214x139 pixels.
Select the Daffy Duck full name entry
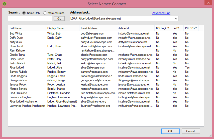pyautogui.click(x=16, y=38)
